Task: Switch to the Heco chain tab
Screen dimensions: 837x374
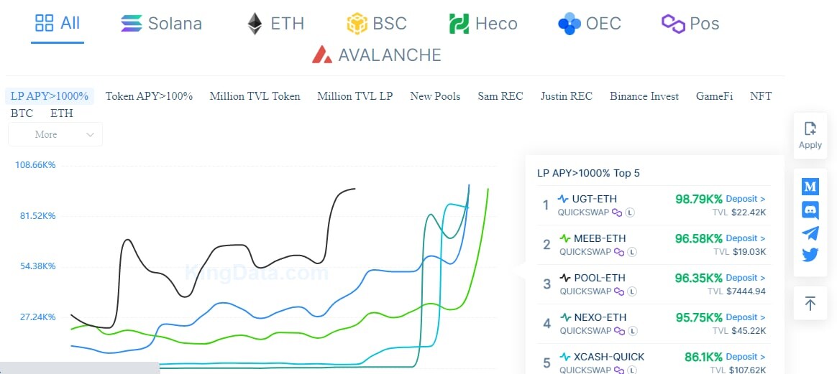Action: (483, 24)
